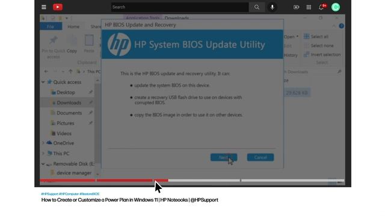Image resolution: width=385 pixels, height=216 pixels.
Task: Collapse the Explorer ribbon chevron
Action: 333,26
